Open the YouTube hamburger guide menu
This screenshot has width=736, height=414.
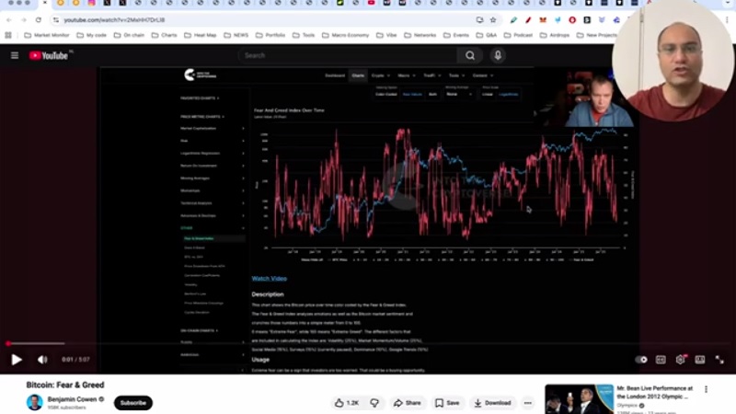(15, 55)
